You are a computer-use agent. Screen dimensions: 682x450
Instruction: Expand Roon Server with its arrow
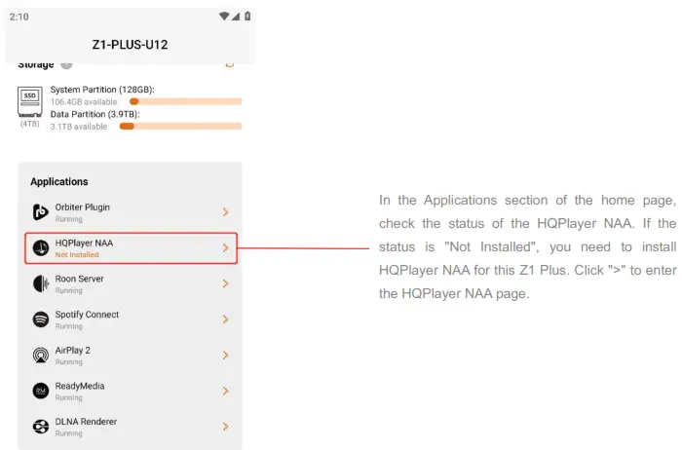pos(225,283)
